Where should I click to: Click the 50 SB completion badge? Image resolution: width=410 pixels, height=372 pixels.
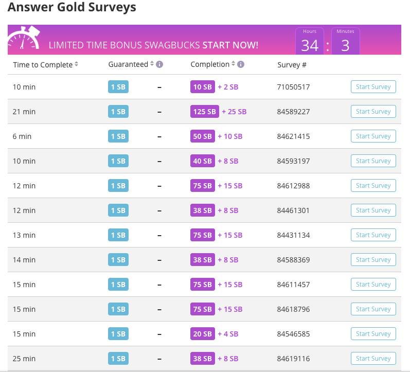[203, 136]
